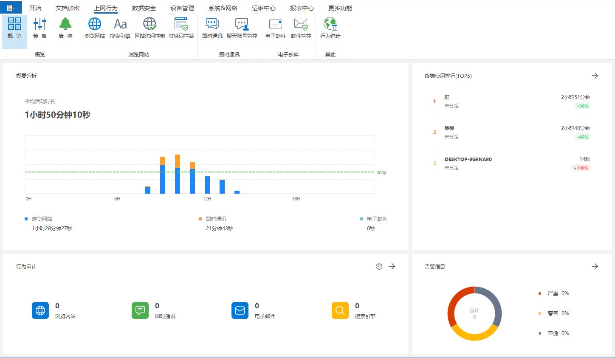615x358 pixels.
Task: Switch to the 数据安全 tab
Action: [144, 8]
